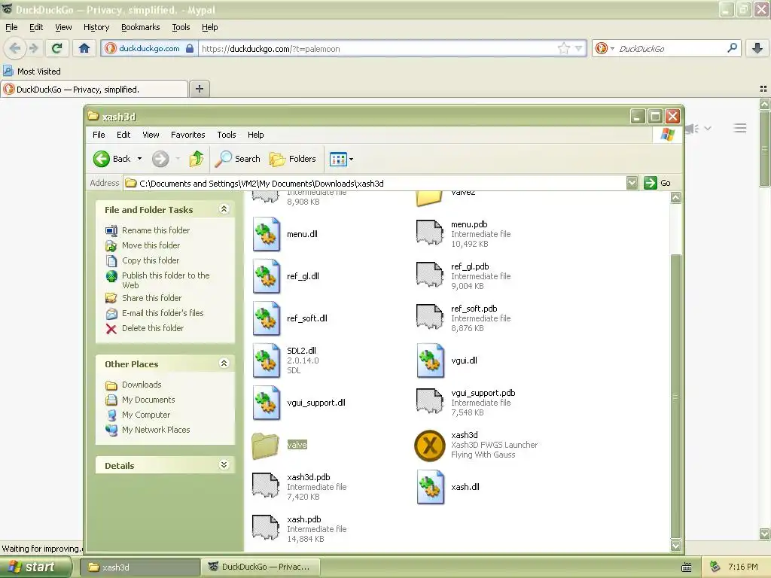Open Downloads from Other Places
771x578 pixels.
[142, 385]
